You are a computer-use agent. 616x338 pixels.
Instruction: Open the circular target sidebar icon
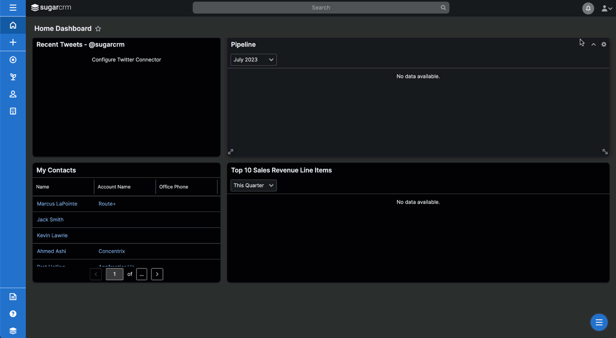coord(13,60)
